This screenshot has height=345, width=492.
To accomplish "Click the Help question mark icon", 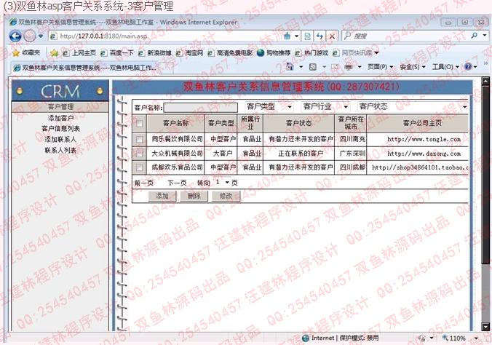I will (468, 66).
